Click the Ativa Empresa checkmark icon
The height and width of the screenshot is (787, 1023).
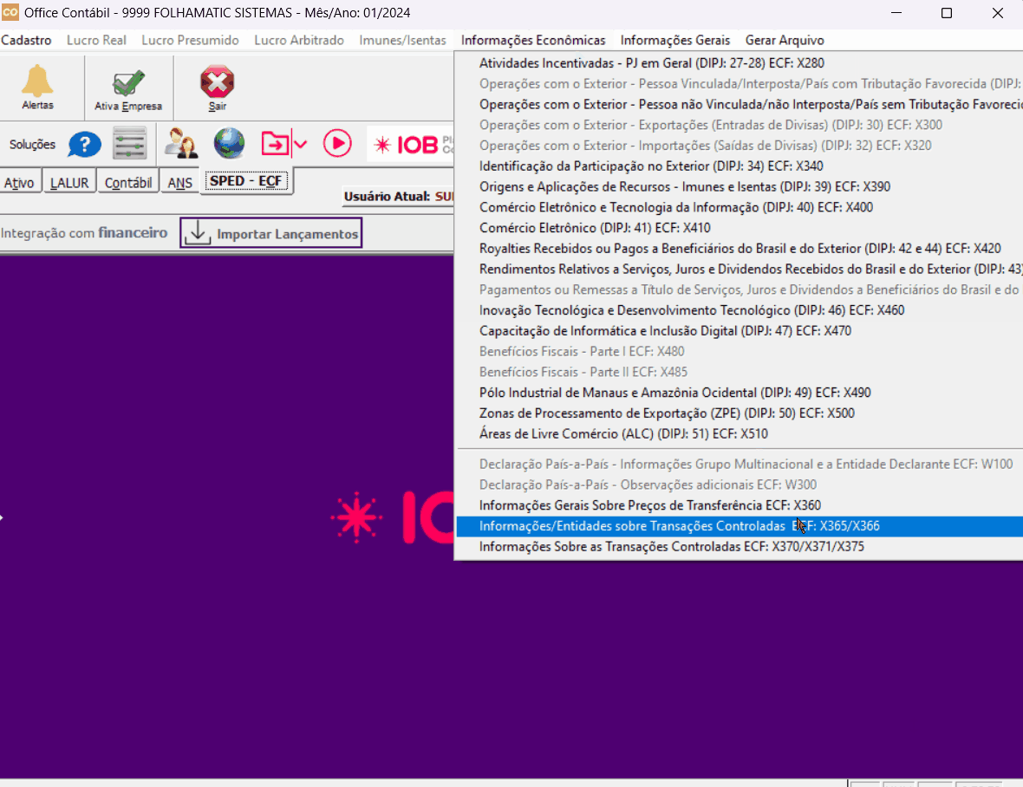128,85
